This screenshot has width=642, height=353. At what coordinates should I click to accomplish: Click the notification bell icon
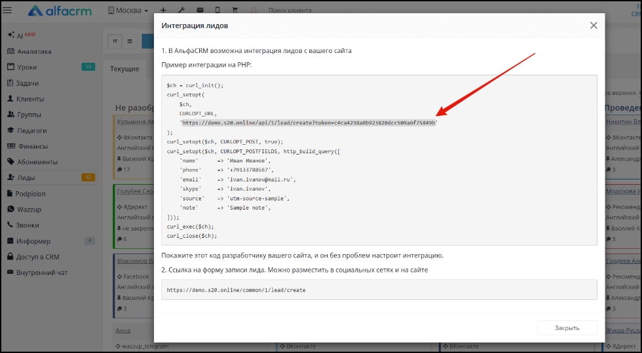point(254,10)
